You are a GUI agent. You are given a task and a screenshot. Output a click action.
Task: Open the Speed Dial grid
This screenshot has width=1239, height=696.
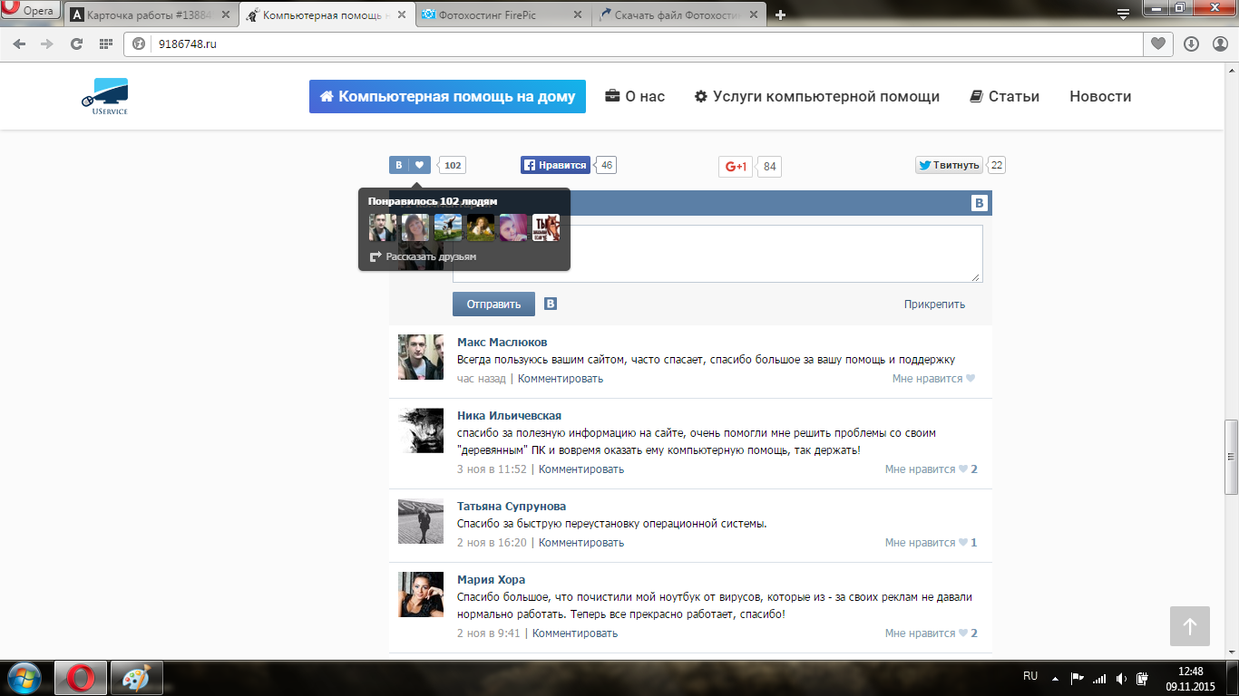pyautogui.click(x=105, y=43)
